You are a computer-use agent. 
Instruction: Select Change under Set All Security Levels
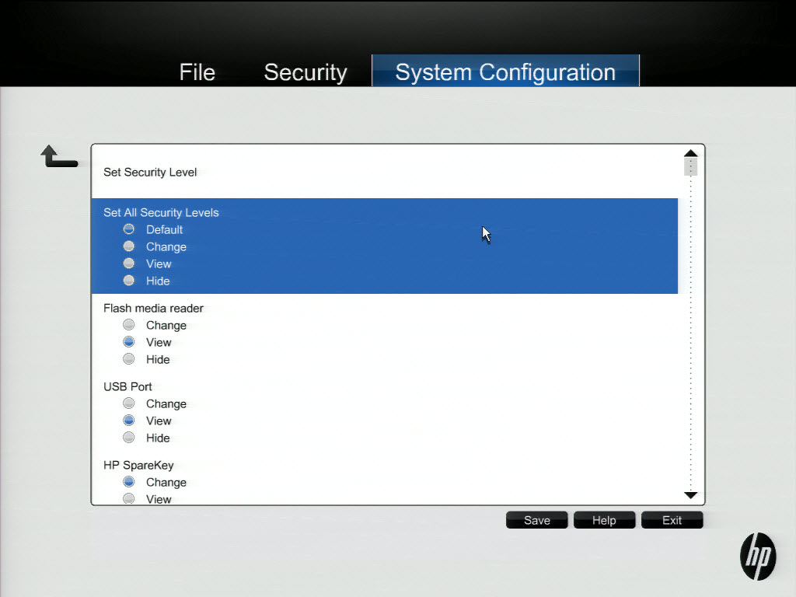129,246
